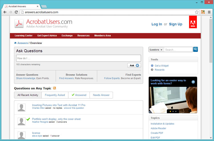This screenshot has height=141, width=214.
Task: Open Find Answers link
Action: click(x=66, y=78)
